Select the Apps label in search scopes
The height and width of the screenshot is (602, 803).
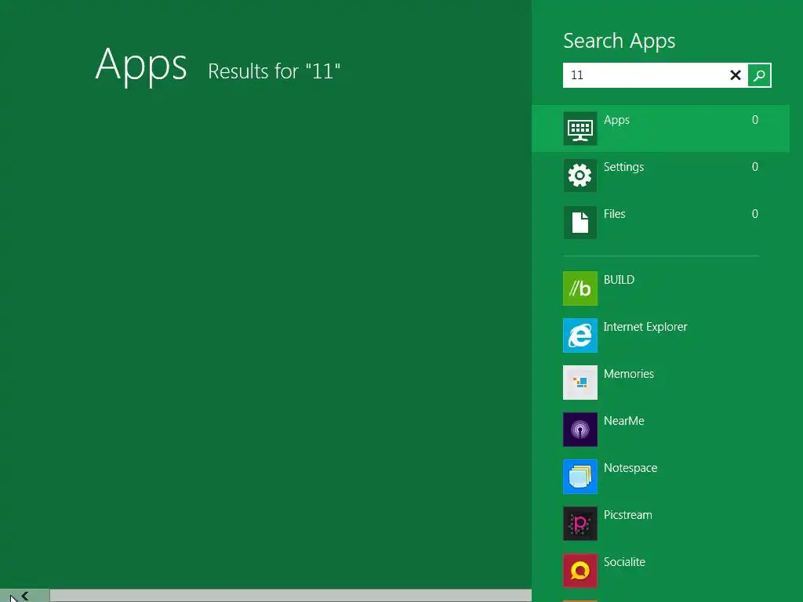coord(616,120)
